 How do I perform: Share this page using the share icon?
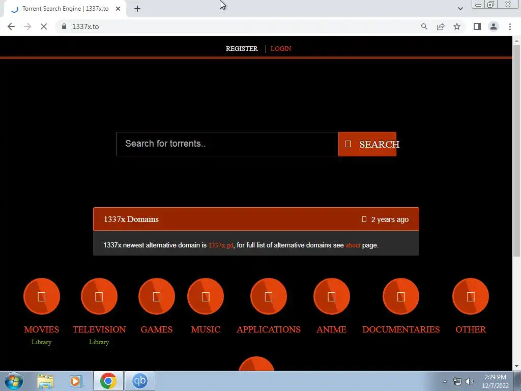click(x=441, y=26)
